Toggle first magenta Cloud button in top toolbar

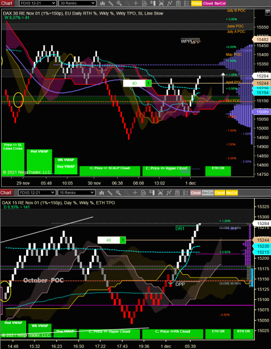coord(208,3)
